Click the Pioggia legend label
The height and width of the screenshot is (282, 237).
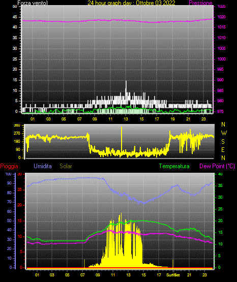pyautogui.click(x=9, y=166)
